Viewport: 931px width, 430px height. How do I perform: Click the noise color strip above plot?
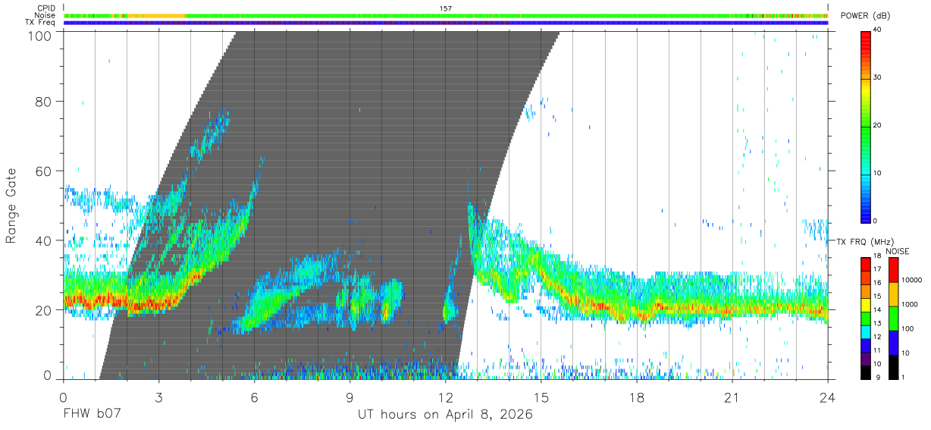446,16
